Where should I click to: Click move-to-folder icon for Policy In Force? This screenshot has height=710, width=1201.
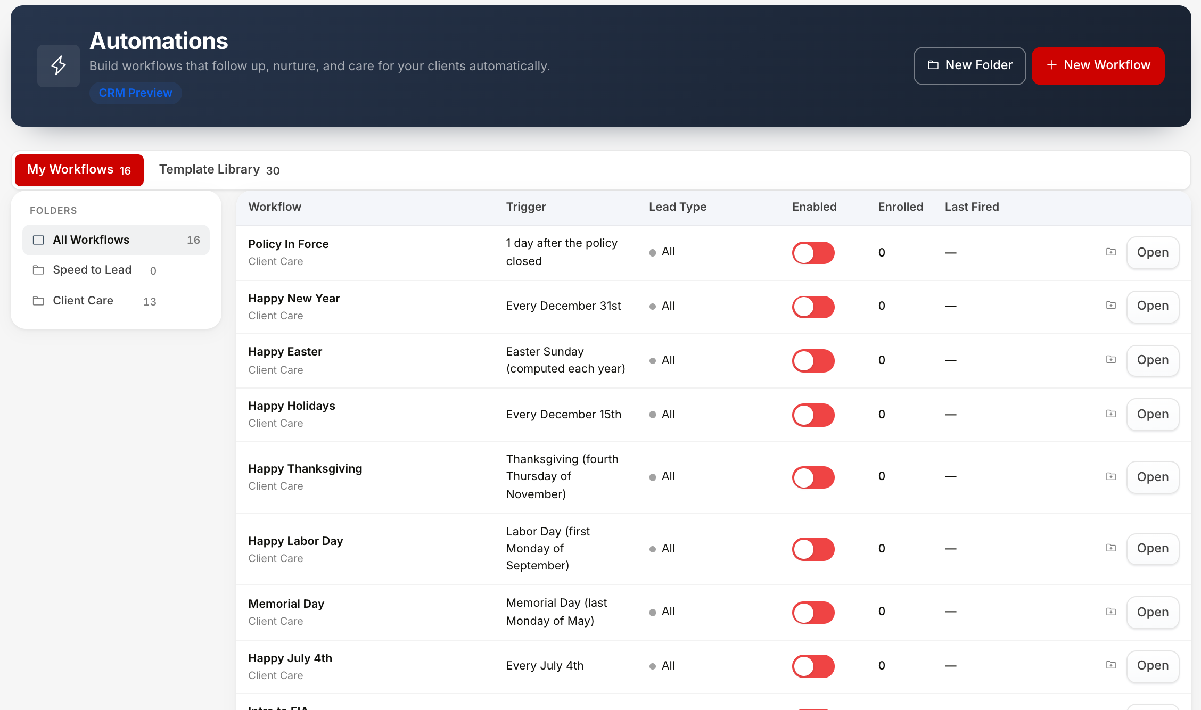coord(1111,252)
